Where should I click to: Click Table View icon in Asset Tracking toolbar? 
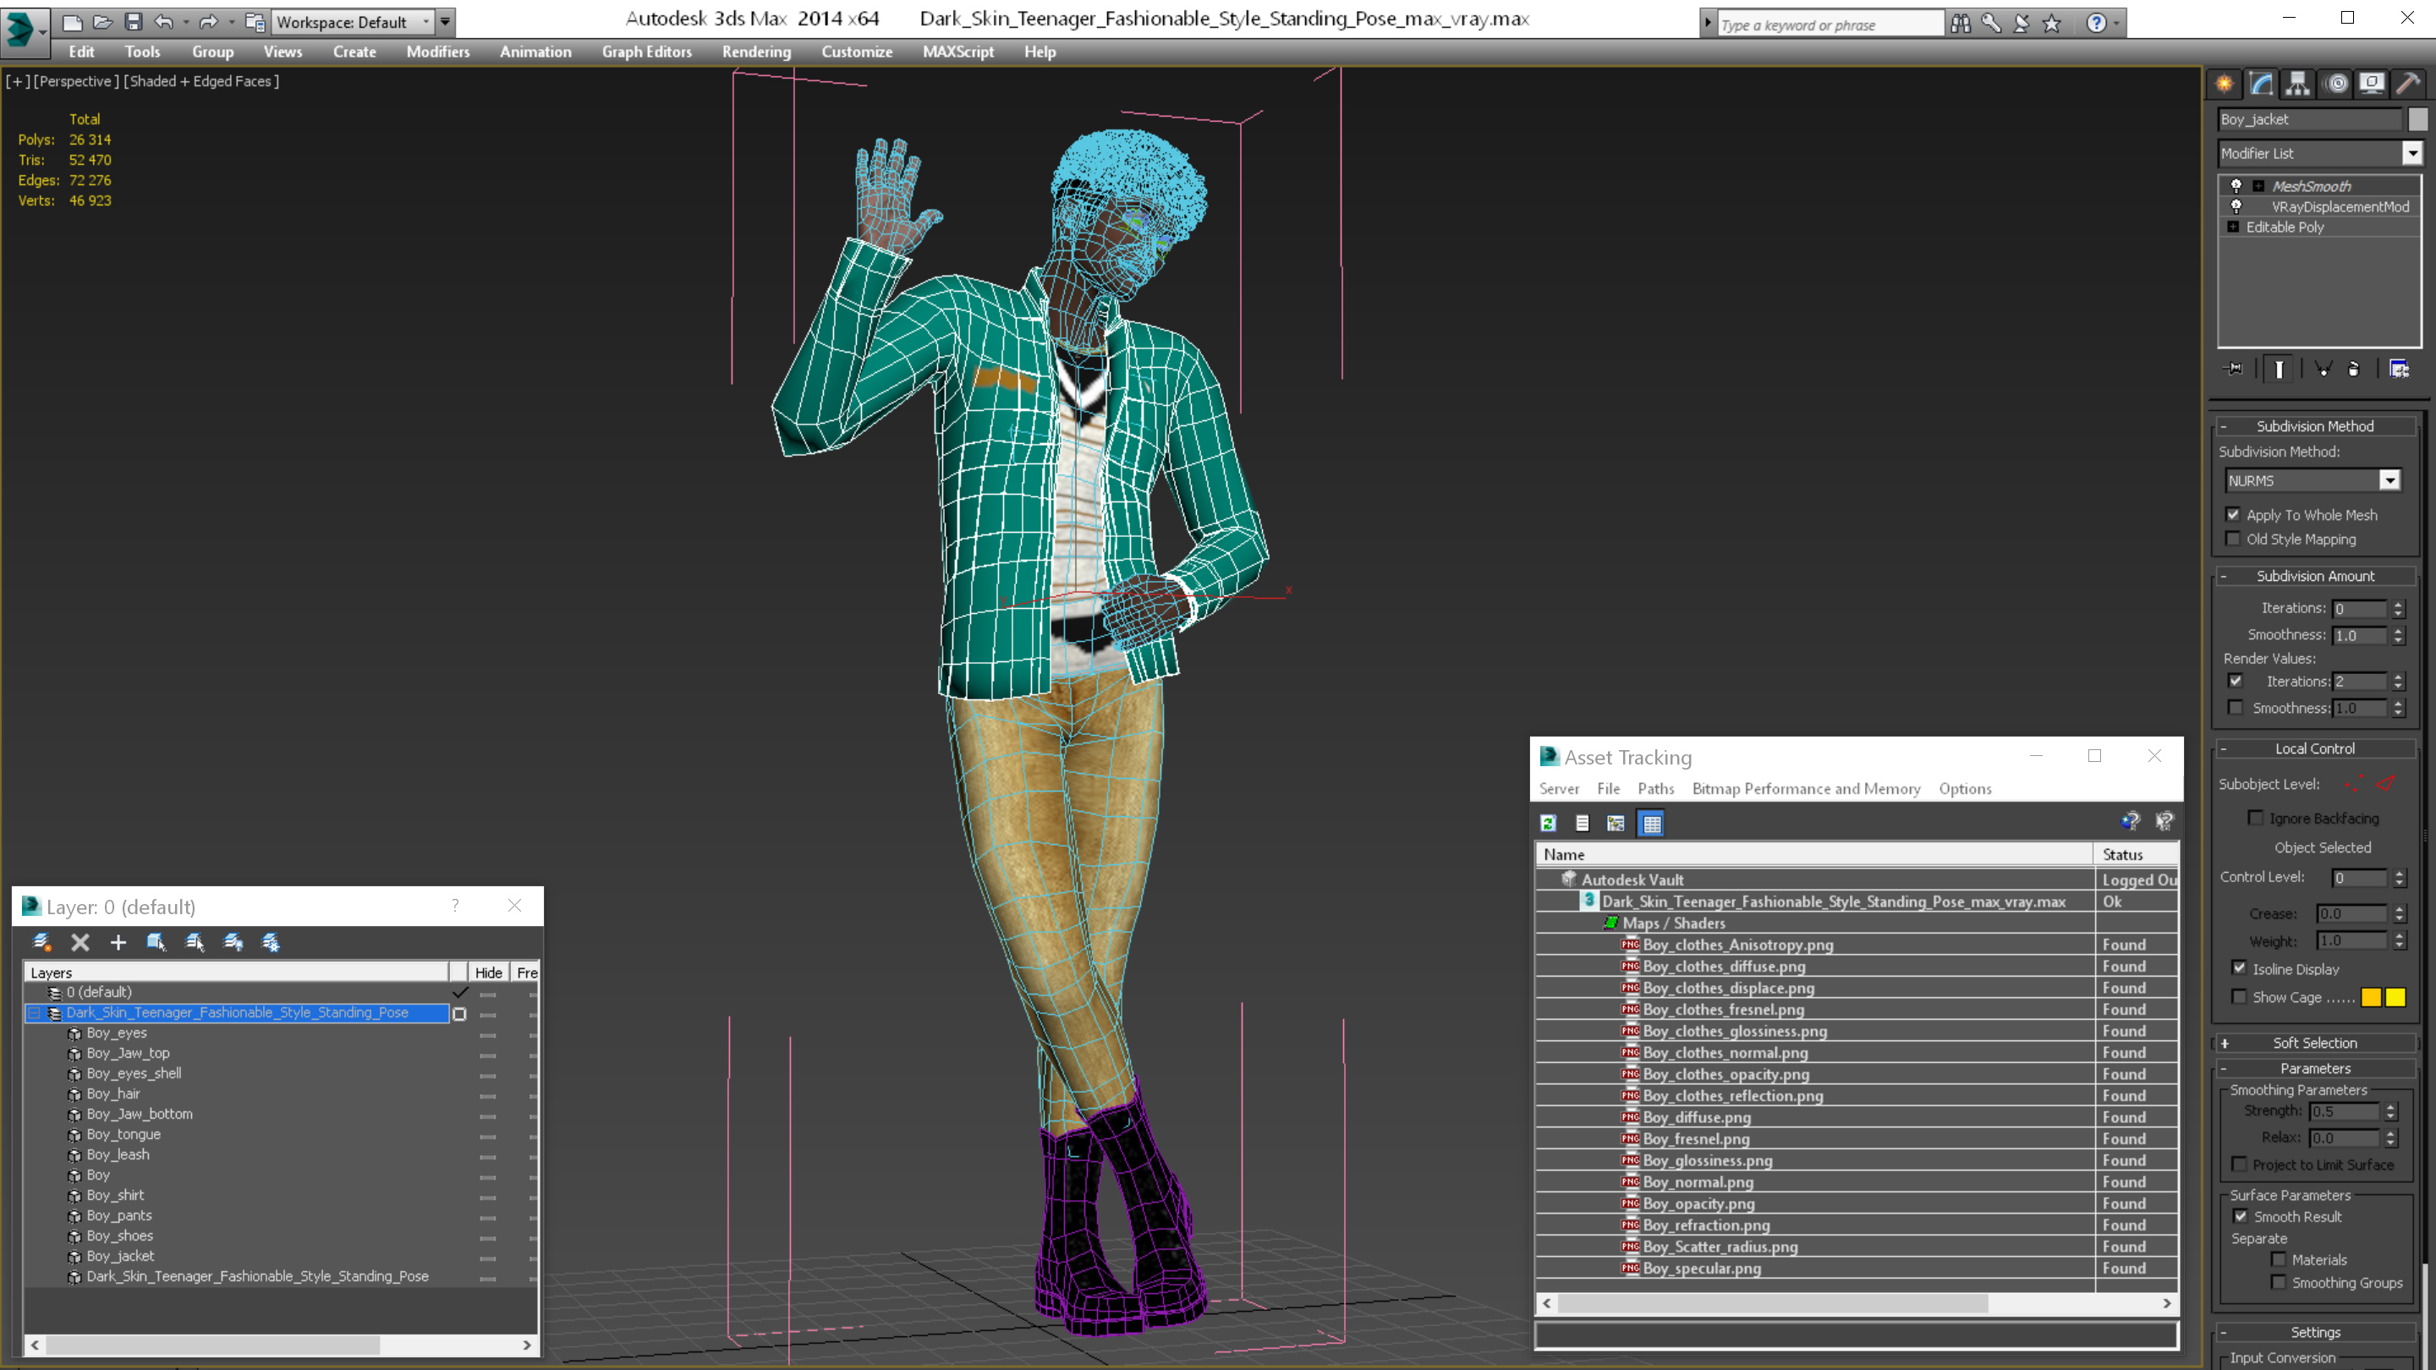1651,823
